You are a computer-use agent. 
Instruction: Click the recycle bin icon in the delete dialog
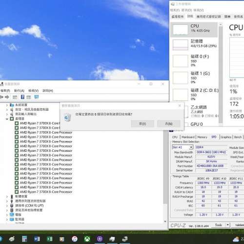tap(67, 117)
